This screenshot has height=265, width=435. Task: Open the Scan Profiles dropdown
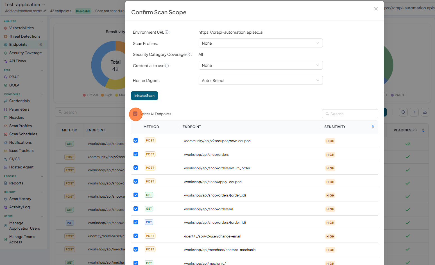260,43
